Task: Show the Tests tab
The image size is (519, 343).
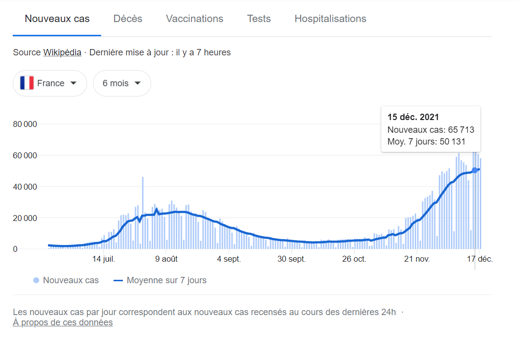Action: [x=259, y=19]
